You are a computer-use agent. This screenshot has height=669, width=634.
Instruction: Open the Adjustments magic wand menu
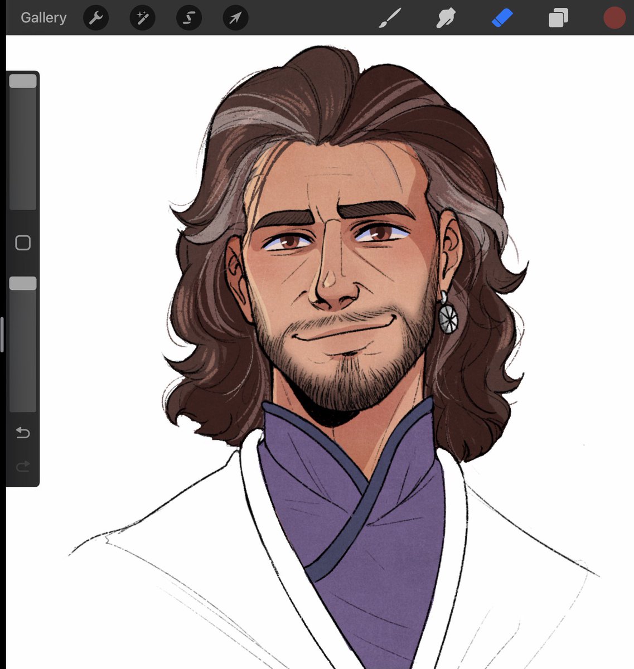pos(142,18)
